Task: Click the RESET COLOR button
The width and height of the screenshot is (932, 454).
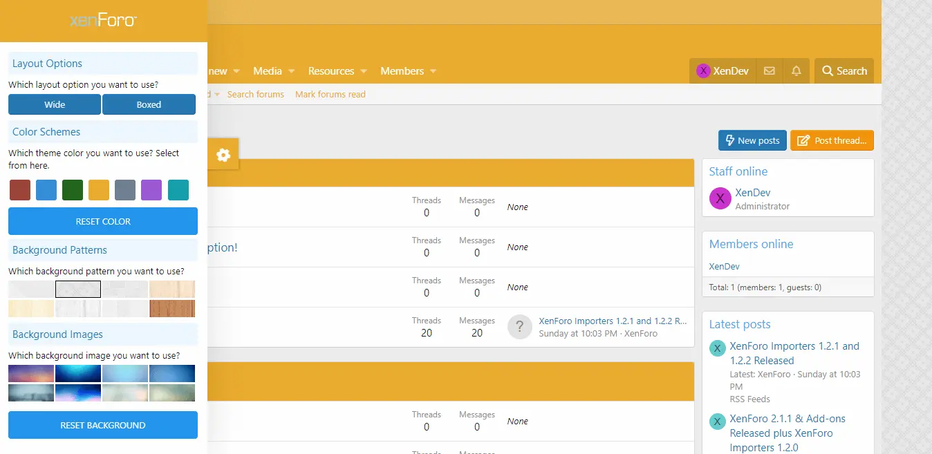Action: (103, 221)
